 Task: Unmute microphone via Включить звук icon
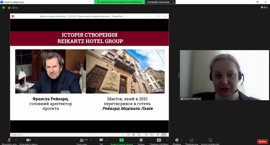point(9,140)
